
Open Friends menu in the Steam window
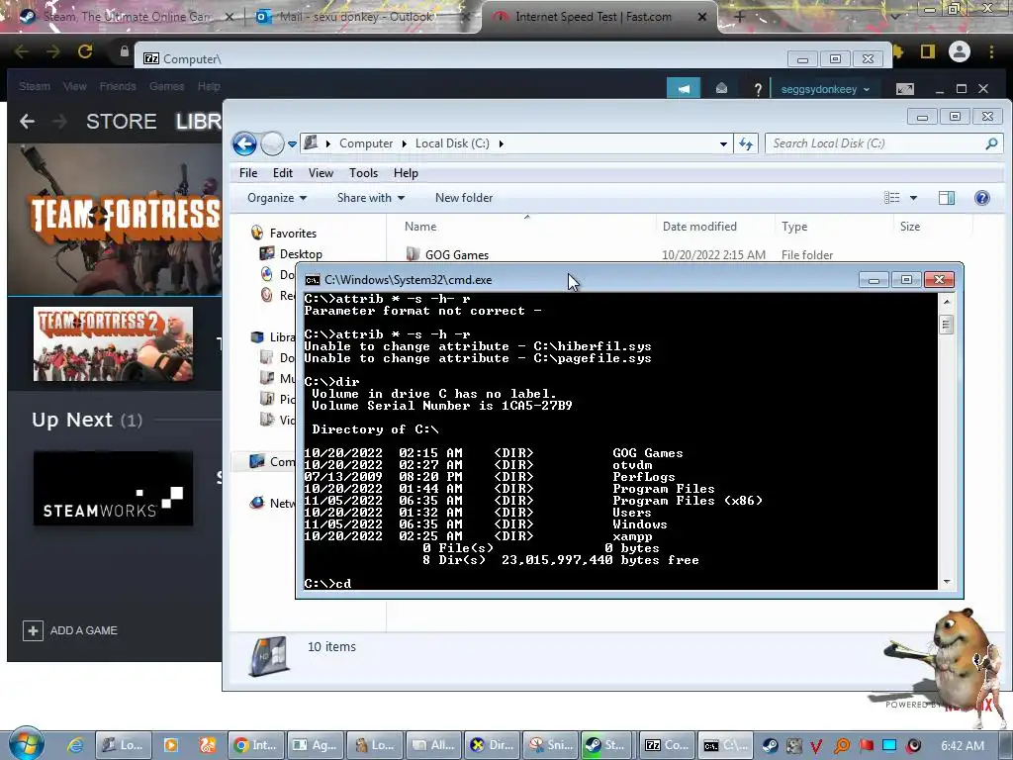(x=118, y=86)
